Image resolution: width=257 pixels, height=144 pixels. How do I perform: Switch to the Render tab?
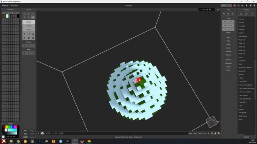14,5
